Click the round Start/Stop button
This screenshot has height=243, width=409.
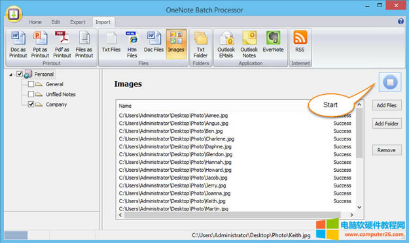(x=390, y=82)
